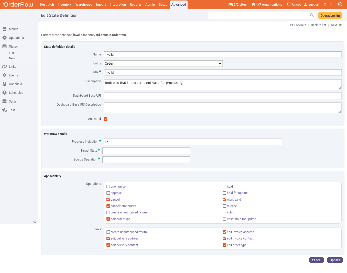The width and height of the screenshot is (347, 273).
Task: Go to Back to list link
Action: tap(318, 25)
